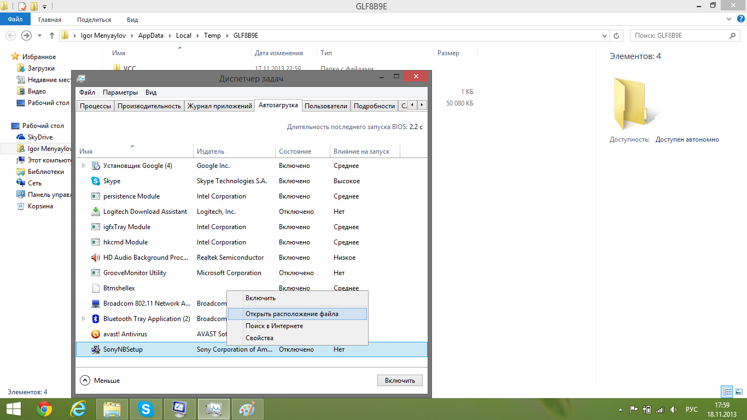Open Internet Explorer from the taskbar
The width and height of the screenshot is (747, 420).
[78, 409]
